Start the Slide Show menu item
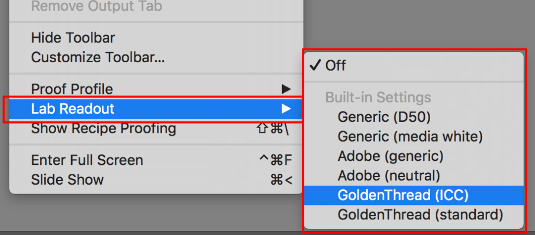 [67, 180]
